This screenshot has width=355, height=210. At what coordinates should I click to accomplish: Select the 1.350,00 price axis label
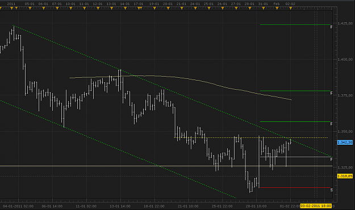[x=345, y=131]
